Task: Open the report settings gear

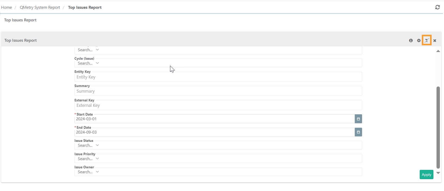Action: 419,40
